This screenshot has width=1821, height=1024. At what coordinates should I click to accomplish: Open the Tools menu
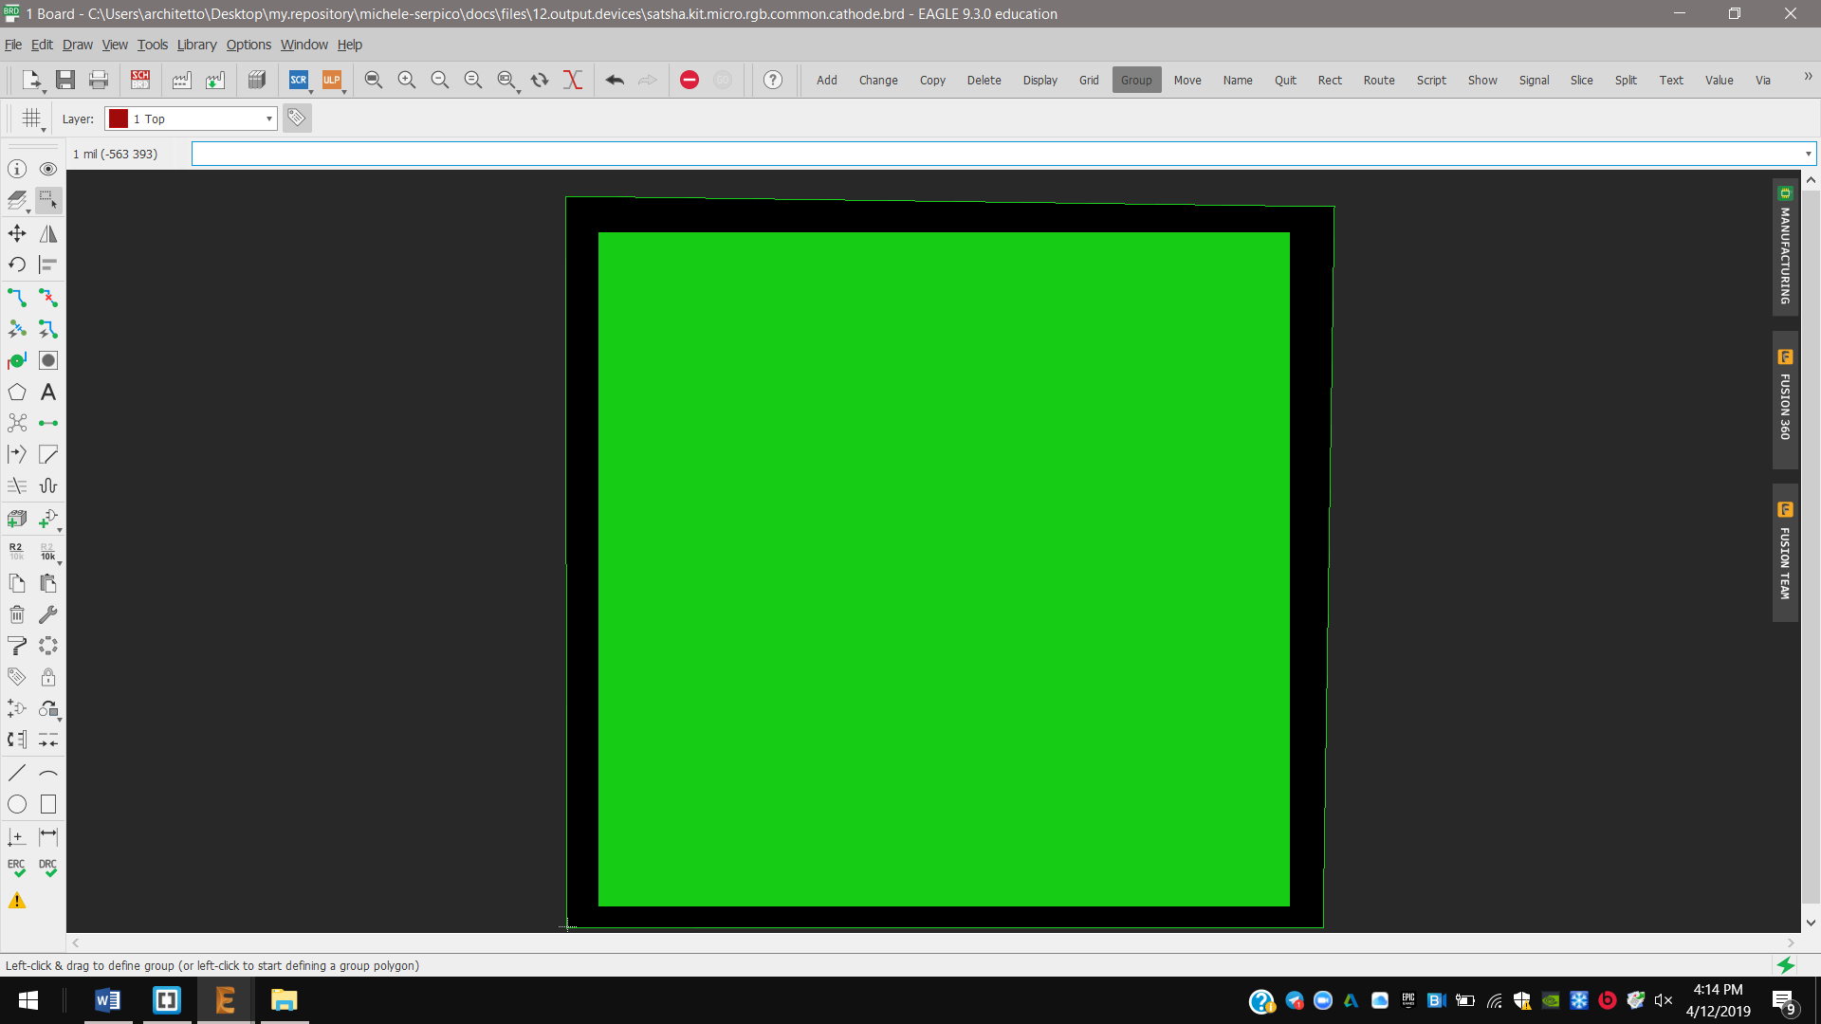click(152, 45)
